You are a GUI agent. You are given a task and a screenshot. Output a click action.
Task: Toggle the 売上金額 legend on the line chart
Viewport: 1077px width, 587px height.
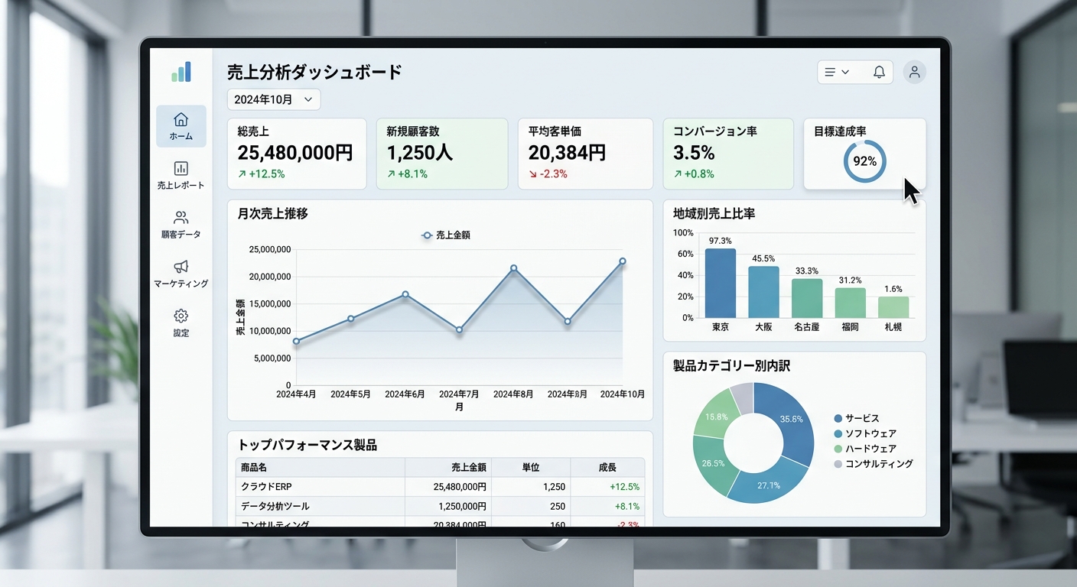[x=446, y=235]
